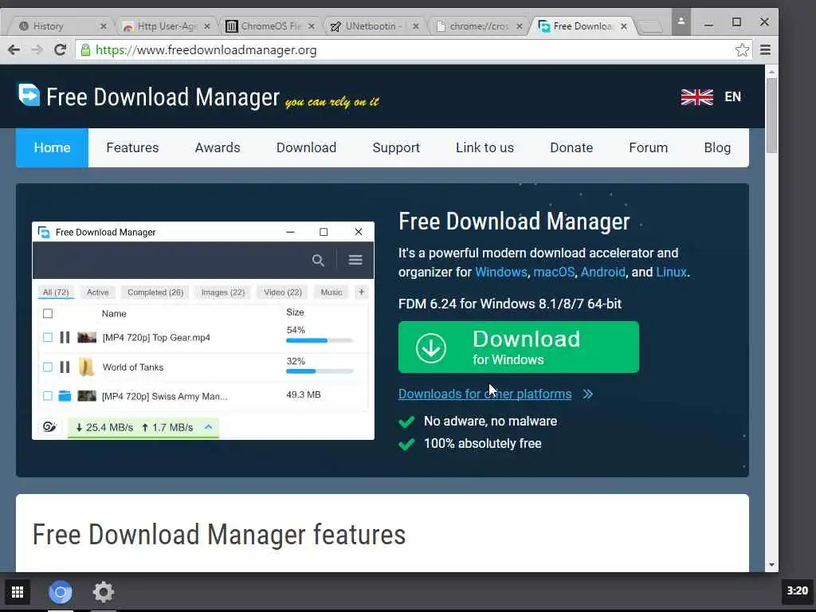Close the History tab

pos(103,26)
